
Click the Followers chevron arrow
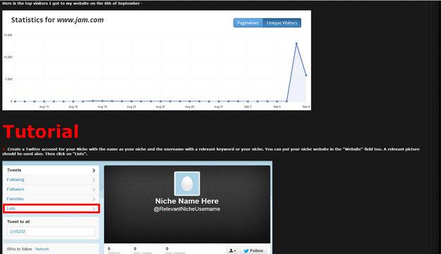click(x=94, y=189)
